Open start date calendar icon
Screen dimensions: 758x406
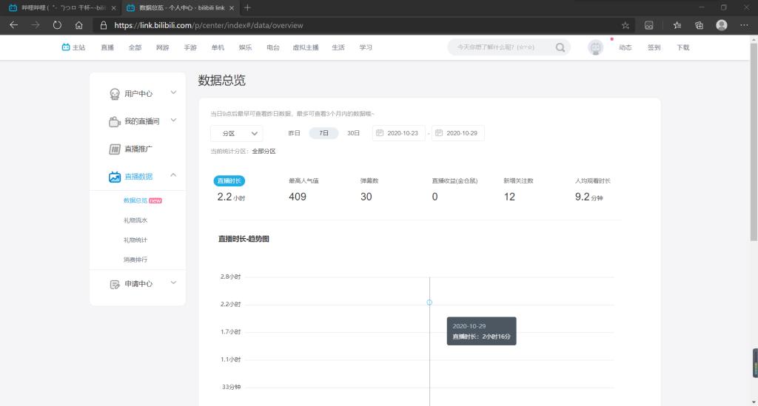tap(380, 133)
